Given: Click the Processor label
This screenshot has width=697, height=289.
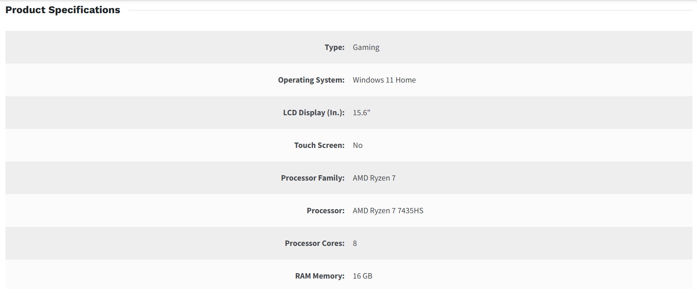Looking at the screenshot, I should [x=325, y=211].
